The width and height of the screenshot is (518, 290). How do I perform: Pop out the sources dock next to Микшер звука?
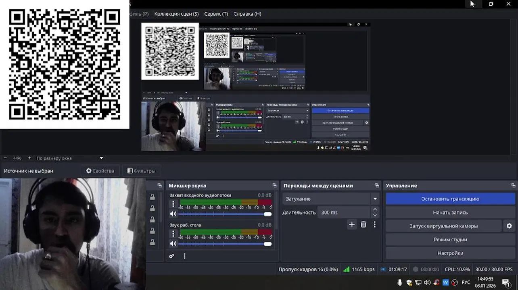159,186
